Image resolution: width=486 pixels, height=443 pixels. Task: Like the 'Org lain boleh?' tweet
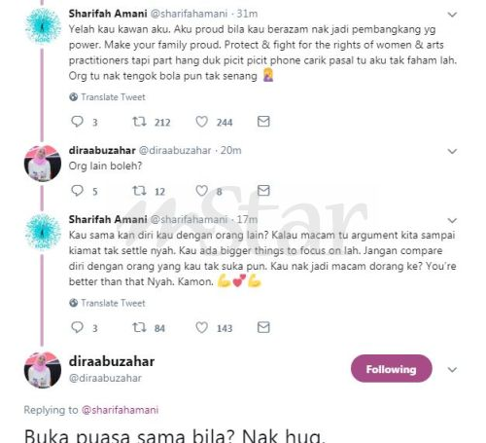[x=201, y=191]
